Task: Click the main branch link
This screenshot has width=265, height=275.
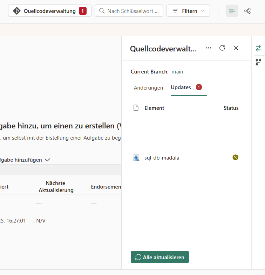Action: [x=177, y=72]
